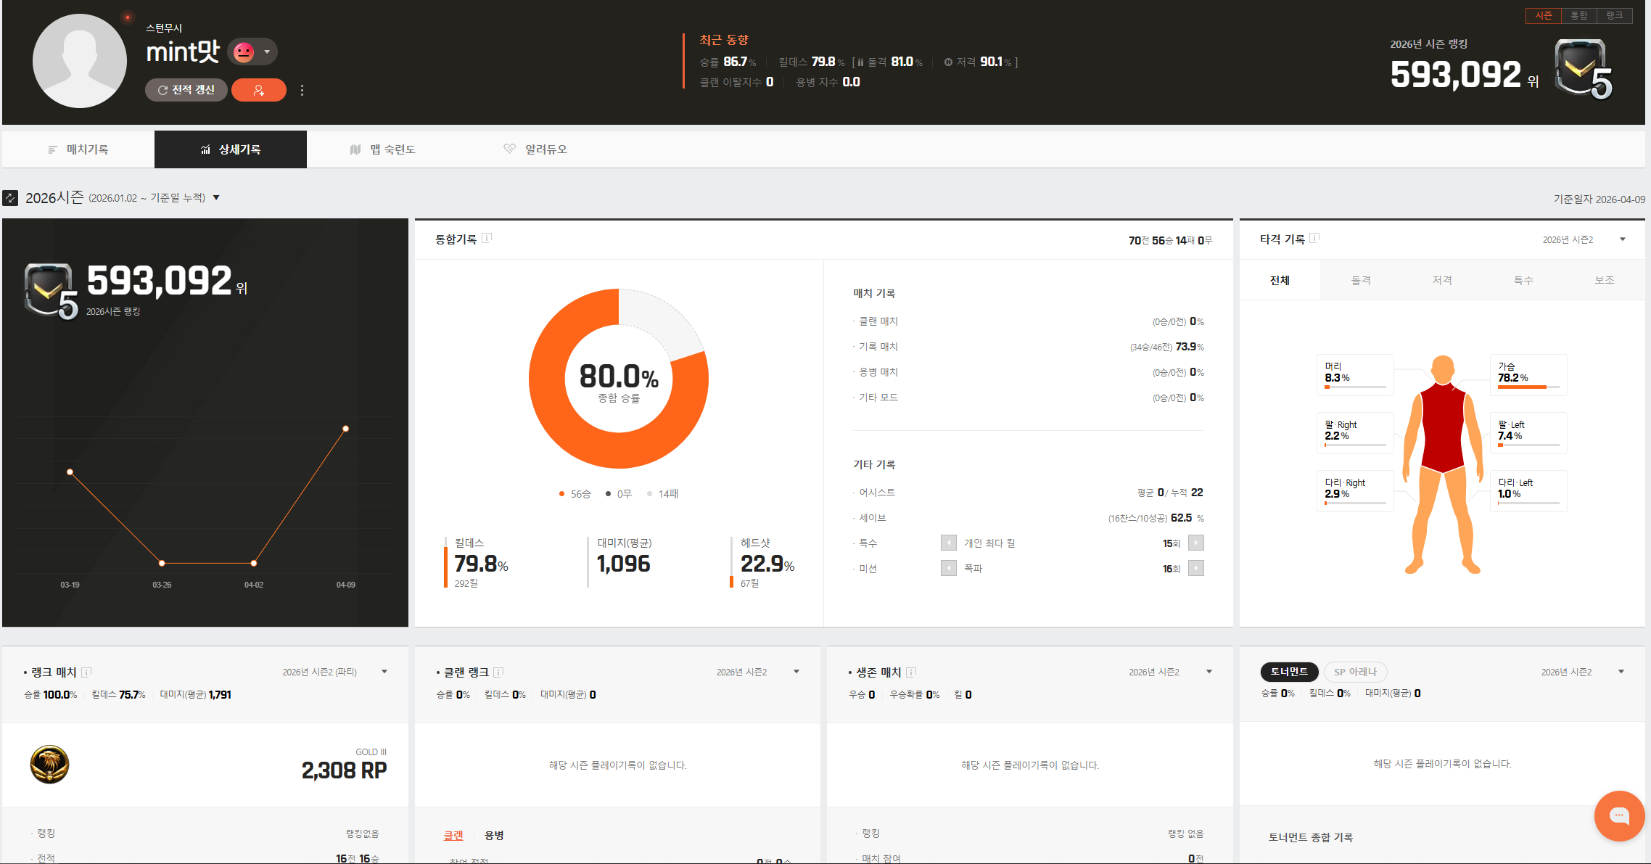Open the 맵 숙련도 tab
This screenshot has width=1651, height=864.
[x=383, y=149]
